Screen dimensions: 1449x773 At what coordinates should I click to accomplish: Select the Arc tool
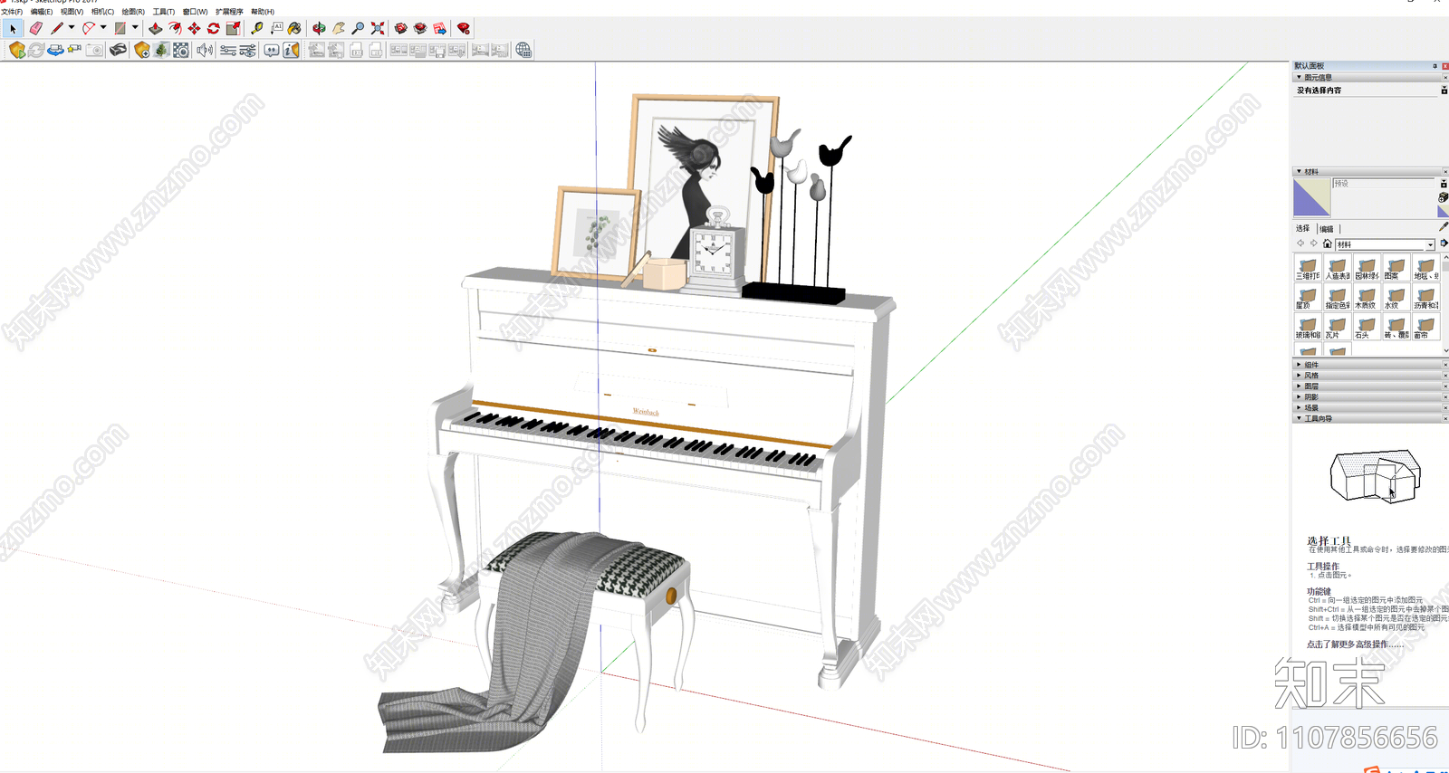(89, 29)
